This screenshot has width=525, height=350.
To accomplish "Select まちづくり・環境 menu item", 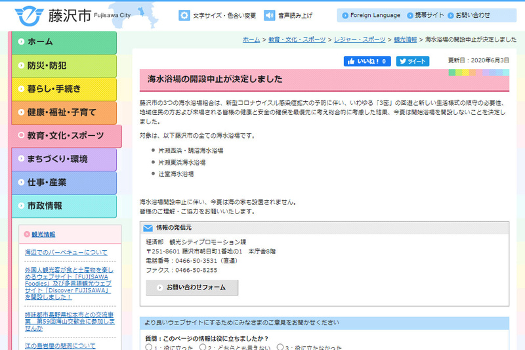I will point(64,160).
